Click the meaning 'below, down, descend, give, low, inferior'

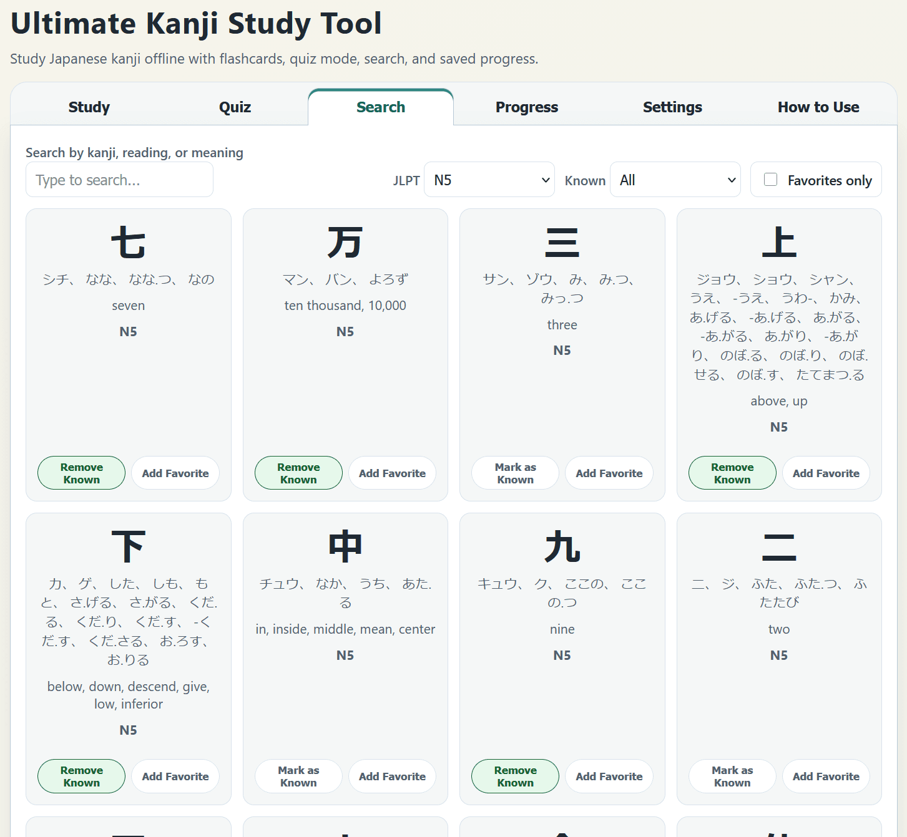129,695
